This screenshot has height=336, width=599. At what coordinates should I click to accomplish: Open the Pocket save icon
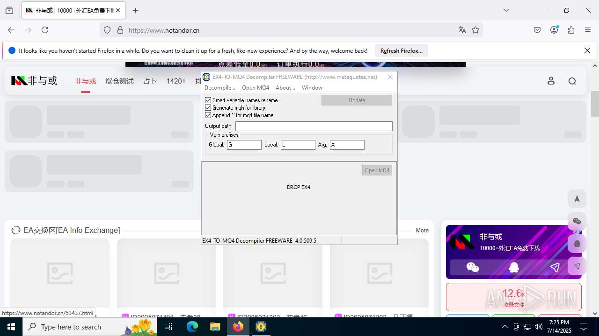537,30
